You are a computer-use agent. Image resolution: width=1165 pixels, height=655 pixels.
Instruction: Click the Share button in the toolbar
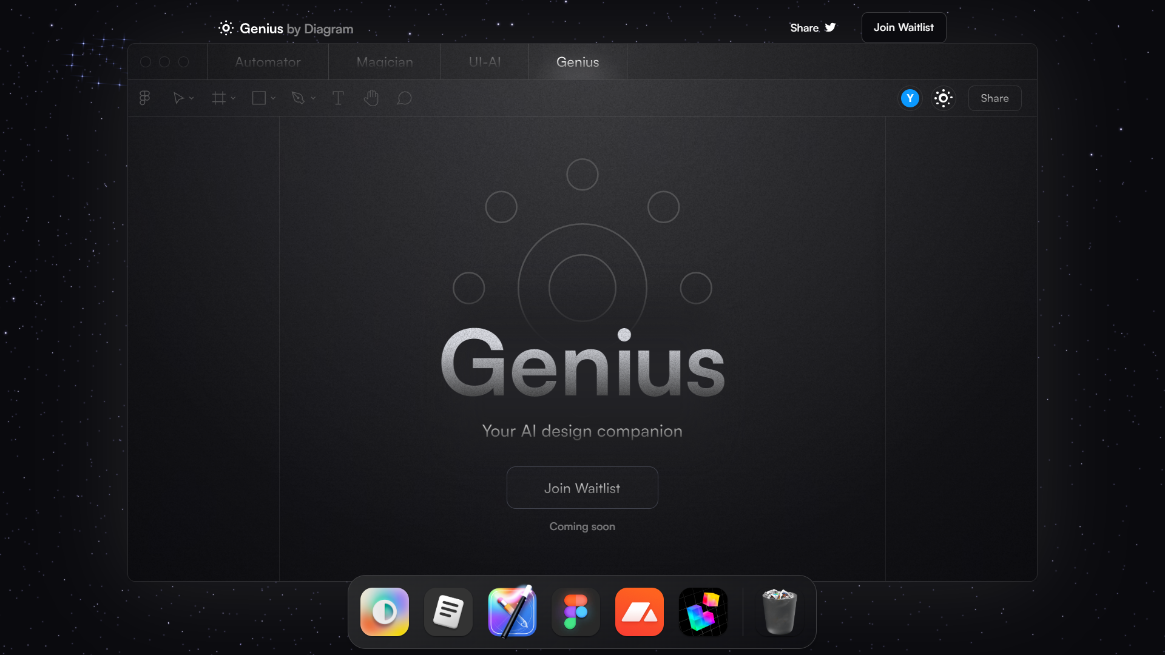coord(995,98)
